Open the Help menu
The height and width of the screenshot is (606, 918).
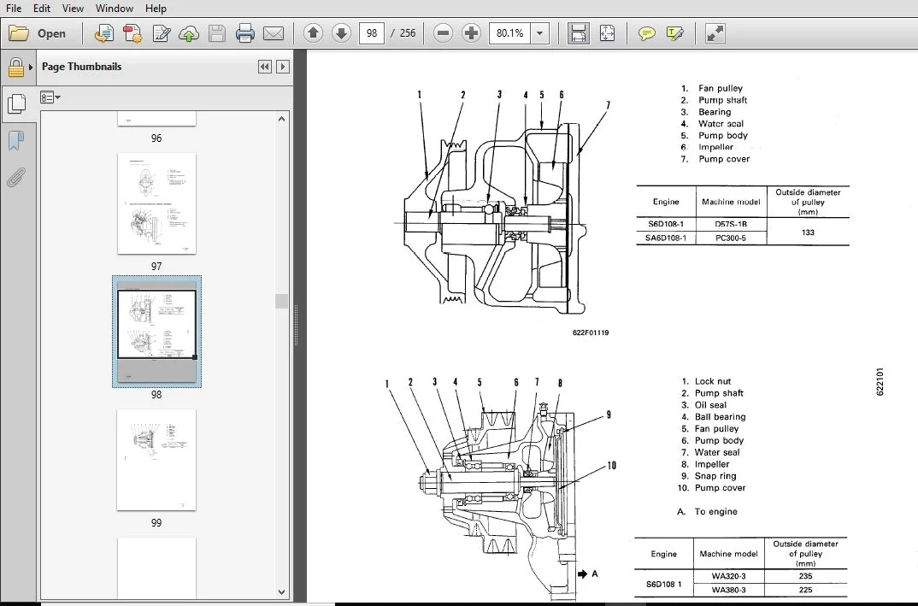click(x=156, y=9)
